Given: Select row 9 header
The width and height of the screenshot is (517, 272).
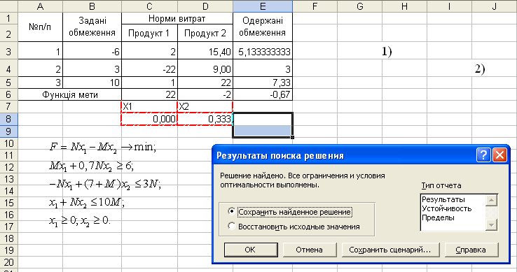Looking at the screenshot, I should point(8,131).
